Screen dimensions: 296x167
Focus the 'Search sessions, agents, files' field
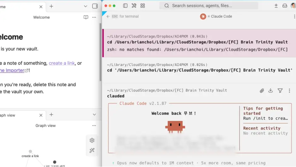[209, 6]
